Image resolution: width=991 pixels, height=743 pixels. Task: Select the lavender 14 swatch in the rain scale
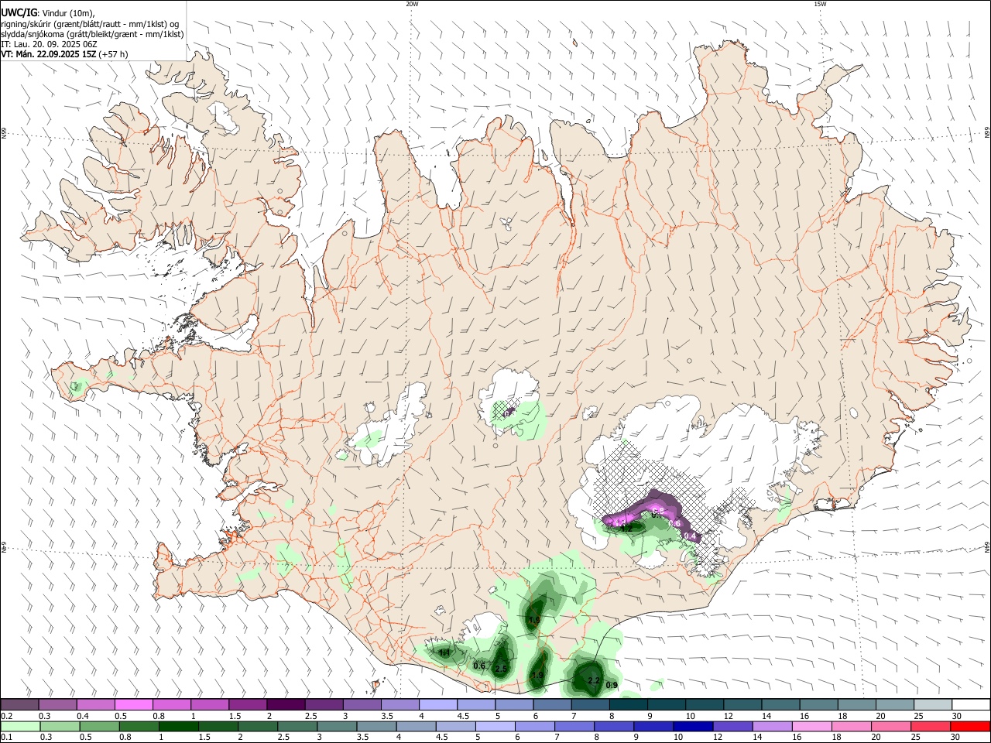[x=773, y=726]
